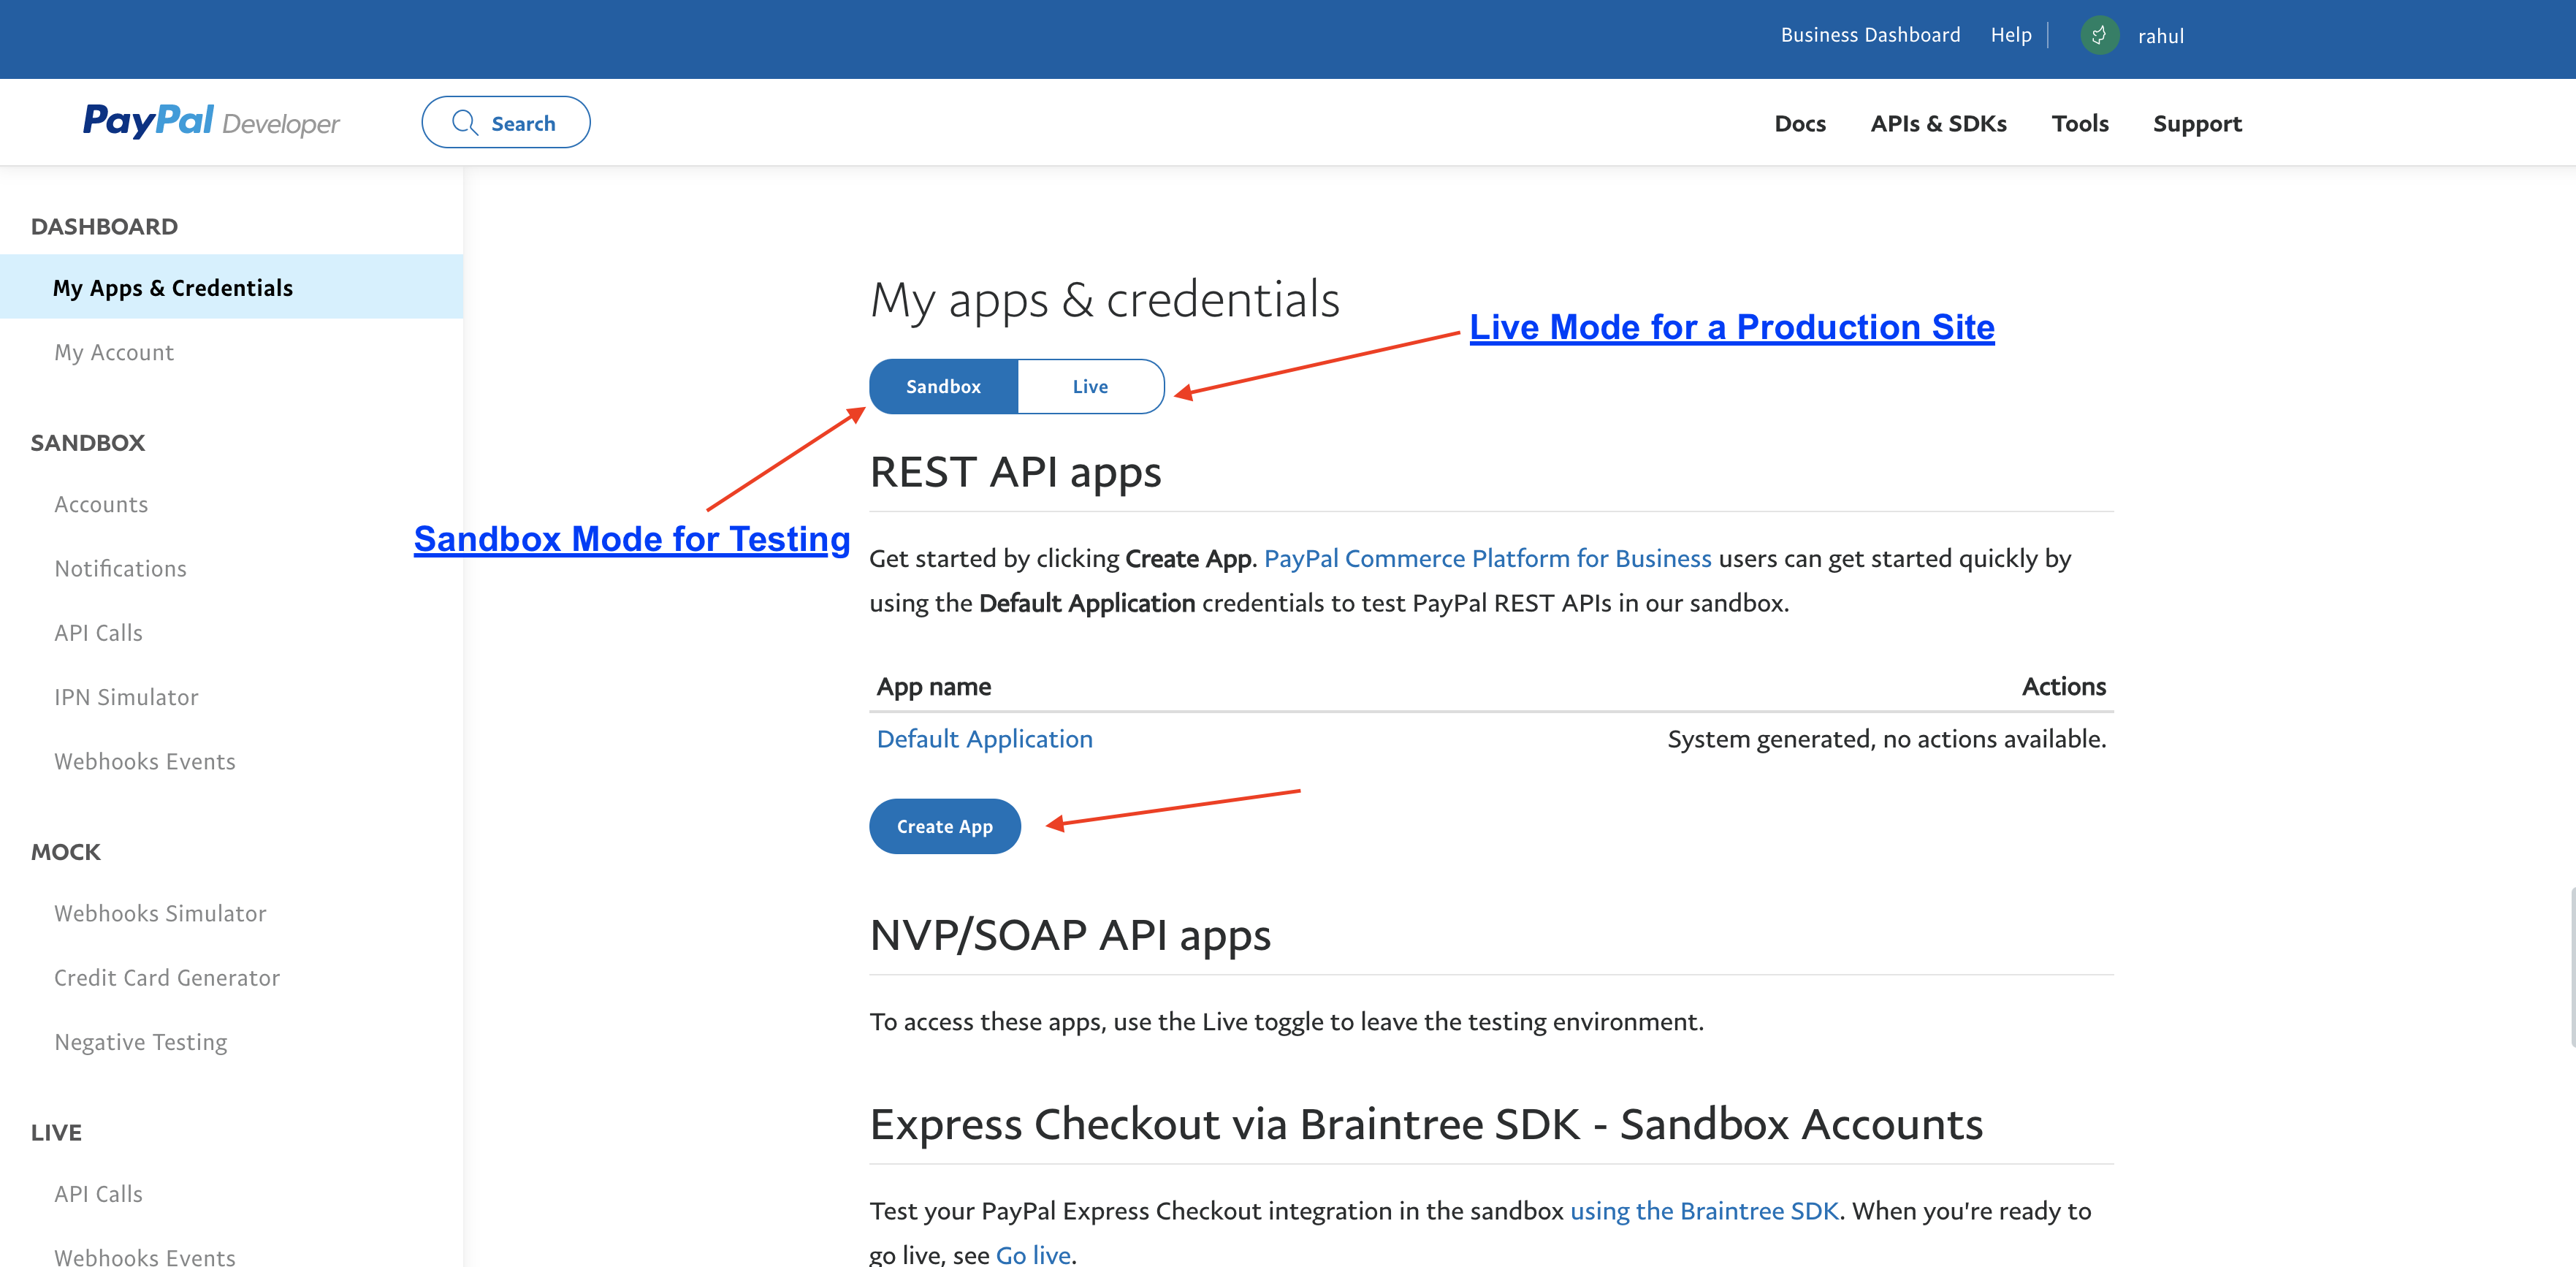This screenshot has width=2576, height=1267.
Task: Click the MOCK sidebar section header
Action: (x=66, y=852)
